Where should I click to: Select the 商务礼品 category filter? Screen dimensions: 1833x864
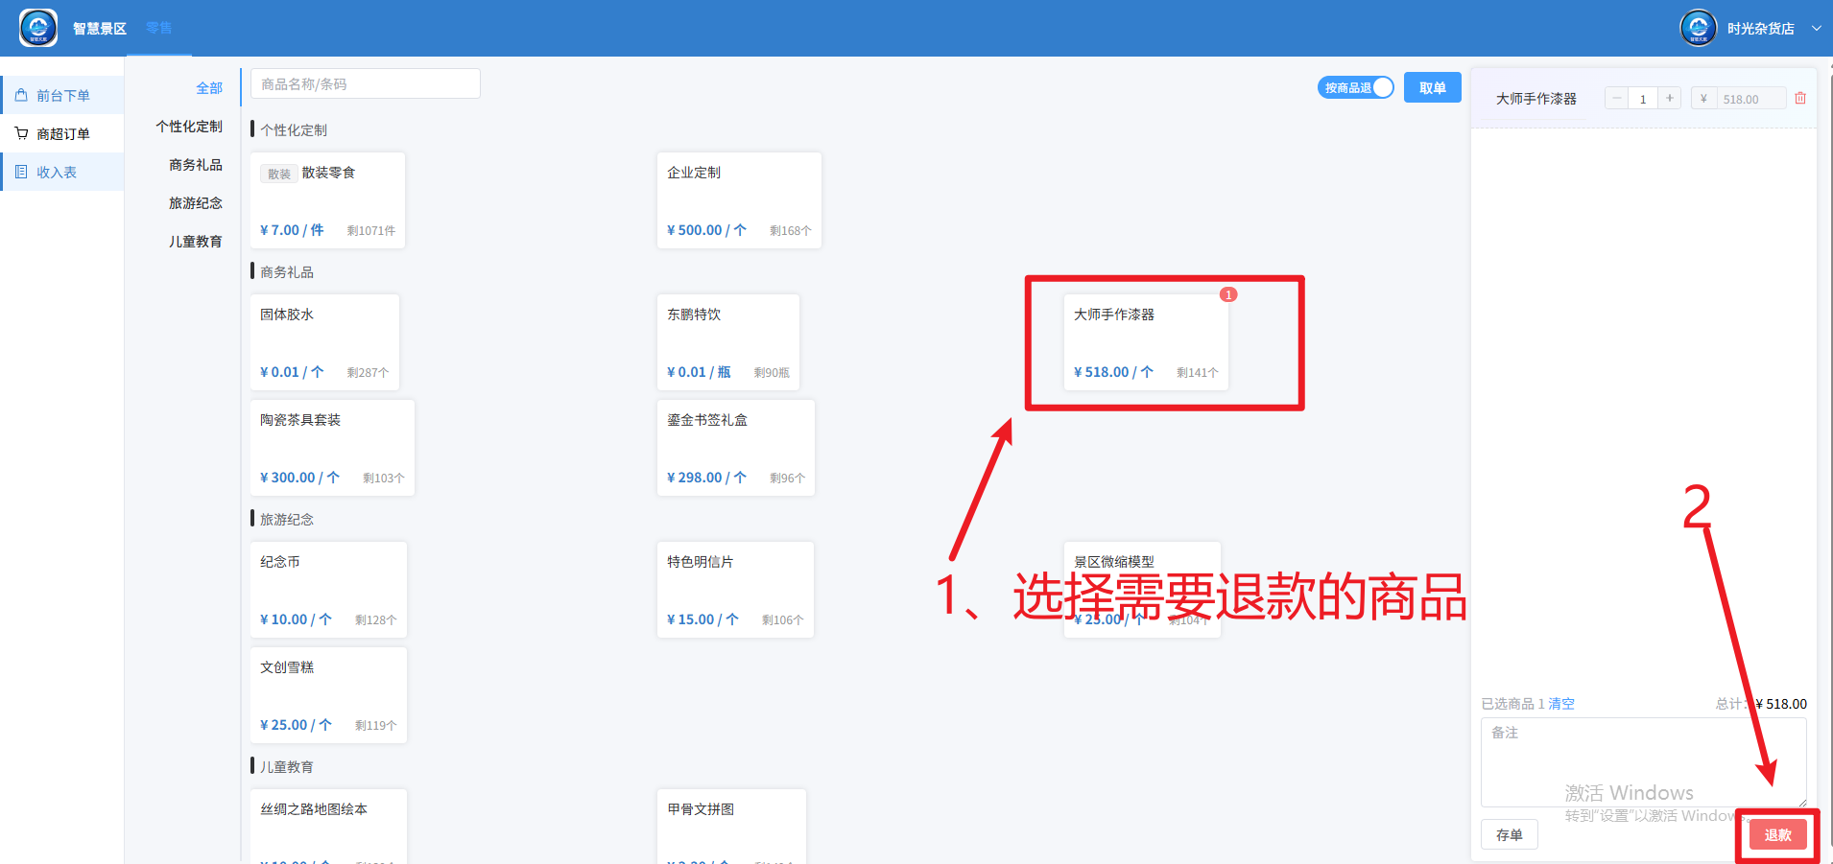click(x=196, y=165)
